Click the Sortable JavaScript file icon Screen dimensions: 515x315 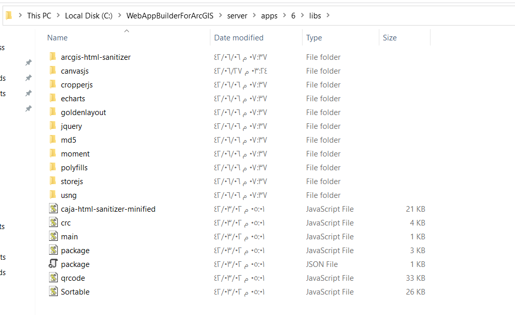tap(53, 291)
